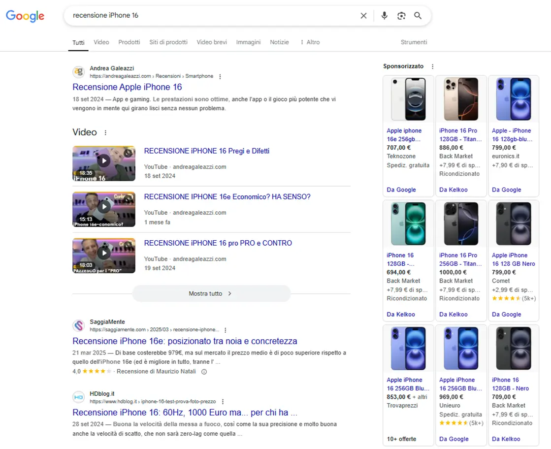Open RECENSIONE iPHONE 16 Pregi e Difetti link

coord(207,151)
